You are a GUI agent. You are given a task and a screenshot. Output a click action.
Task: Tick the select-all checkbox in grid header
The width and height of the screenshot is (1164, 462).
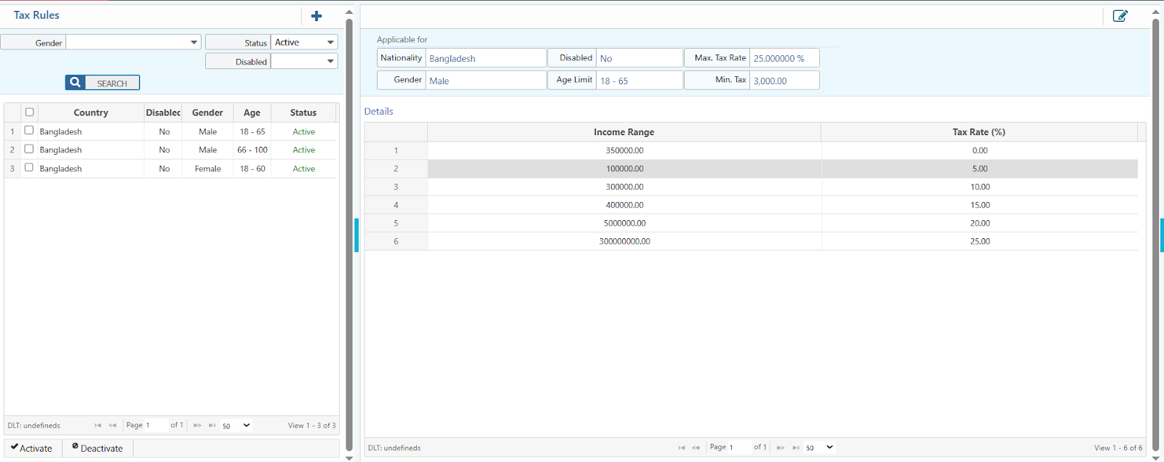[30, 112]
